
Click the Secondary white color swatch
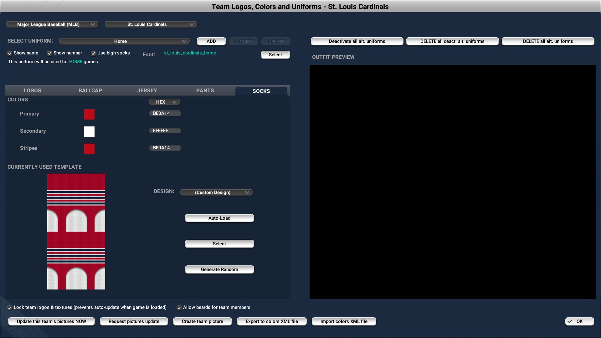pyautogui.click(x=89, y=131)
